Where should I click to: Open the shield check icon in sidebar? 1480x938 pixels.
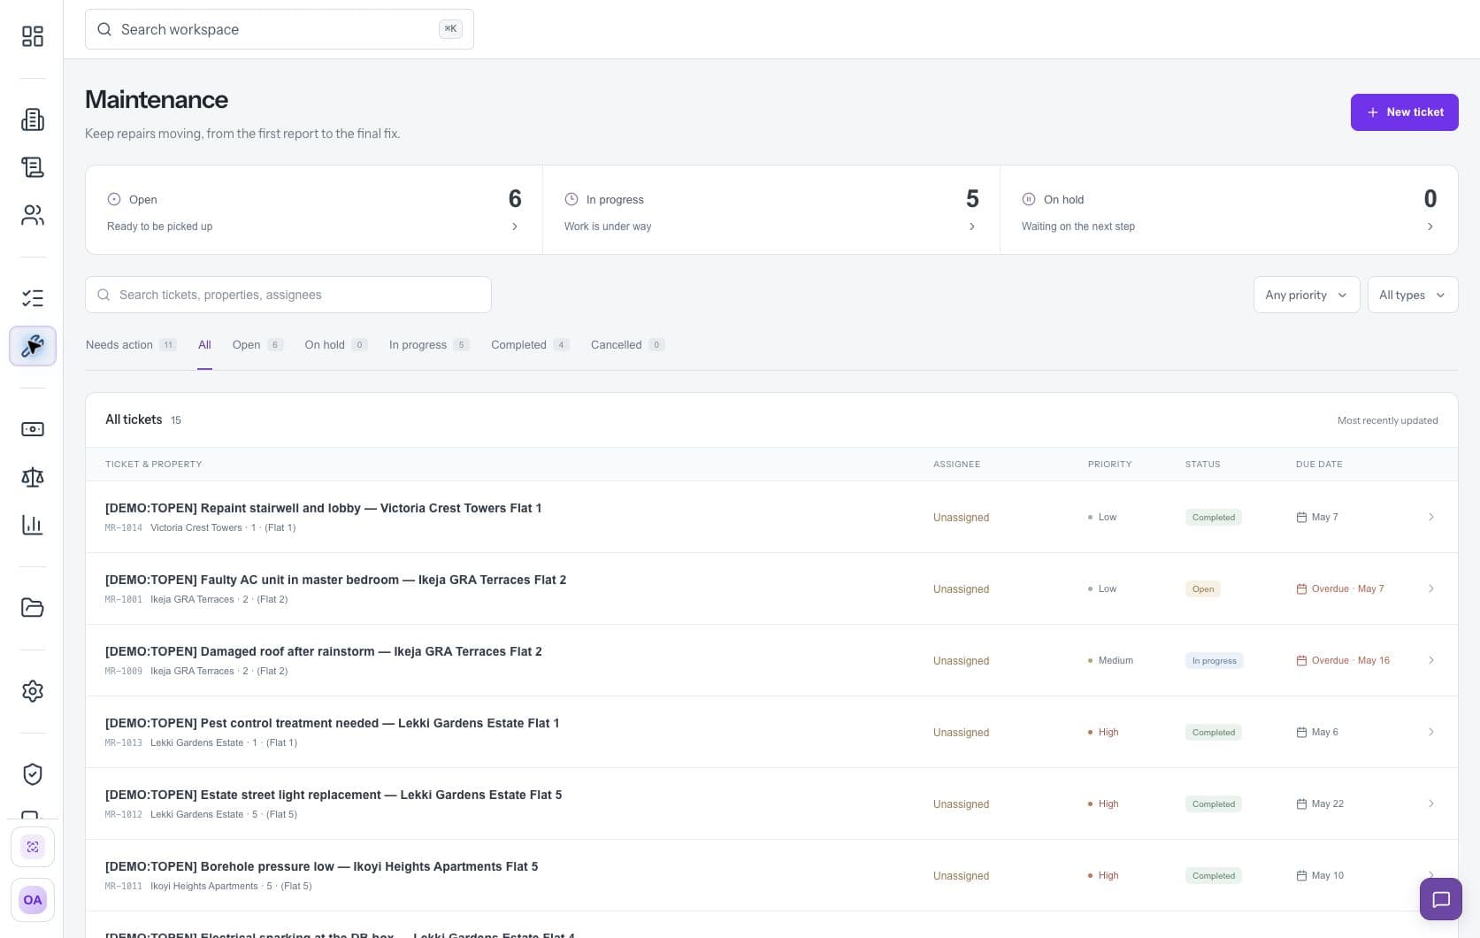click(x=33, y=774)
